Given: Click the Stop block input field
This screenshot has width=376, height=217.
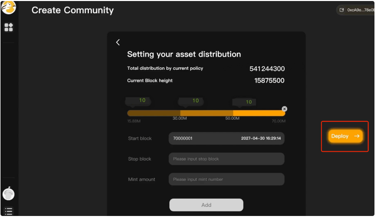Looking at the screenshot, I should pyautogui.click(x=226, y=159).
